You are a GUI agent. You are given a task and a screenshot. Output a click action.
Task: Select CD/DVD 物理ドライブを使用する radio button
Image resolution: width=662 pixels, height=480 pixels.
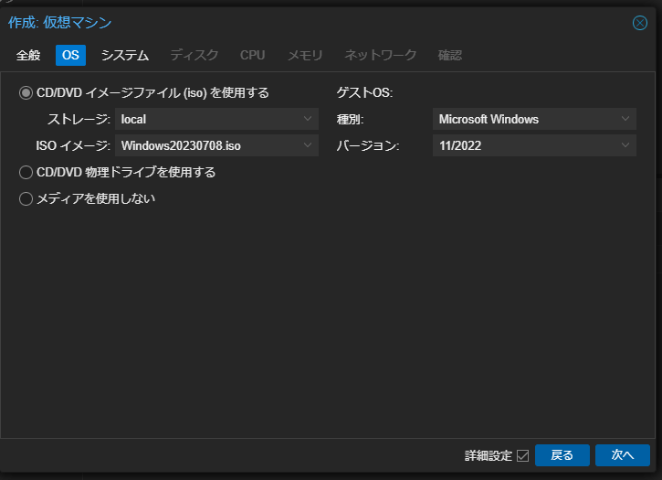pos(26,173)
